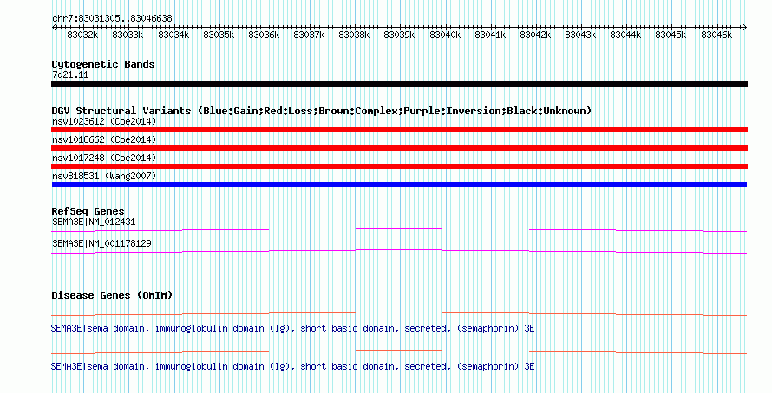Click the DGV Structural Variants track heading
Viewport: 772px width, 393px height.
322,111
